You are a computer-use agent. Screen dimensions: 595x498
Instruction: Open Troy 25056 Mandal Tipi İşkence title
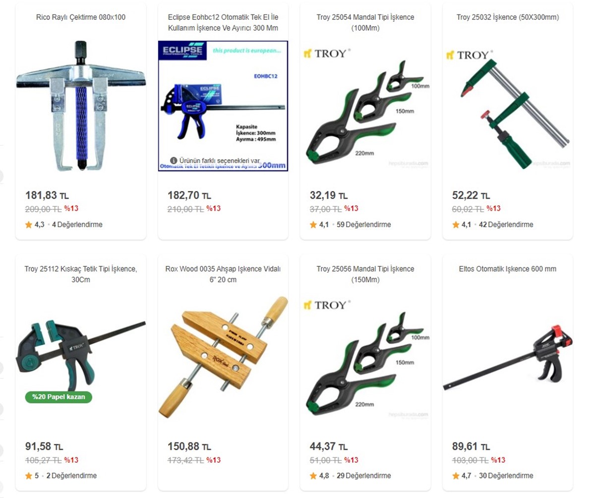point(365,274)
